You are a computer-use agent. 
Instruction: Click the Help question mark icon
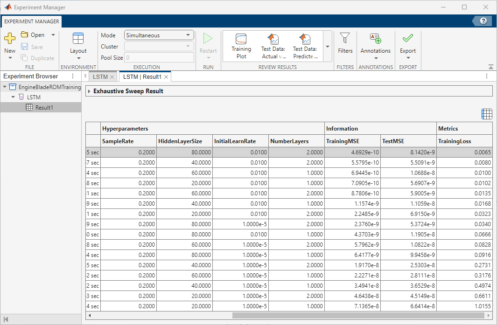[483, 21]
